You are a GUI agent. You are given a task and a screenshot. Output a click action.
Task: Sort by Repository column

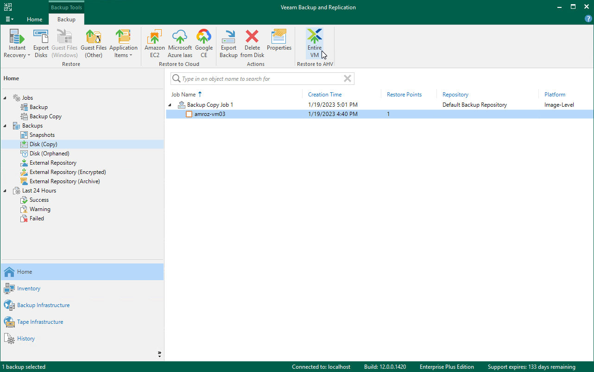tap(455, 95)
